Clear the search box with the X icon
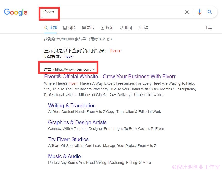This screenshot has width=222, height=171. pos(187,12)
